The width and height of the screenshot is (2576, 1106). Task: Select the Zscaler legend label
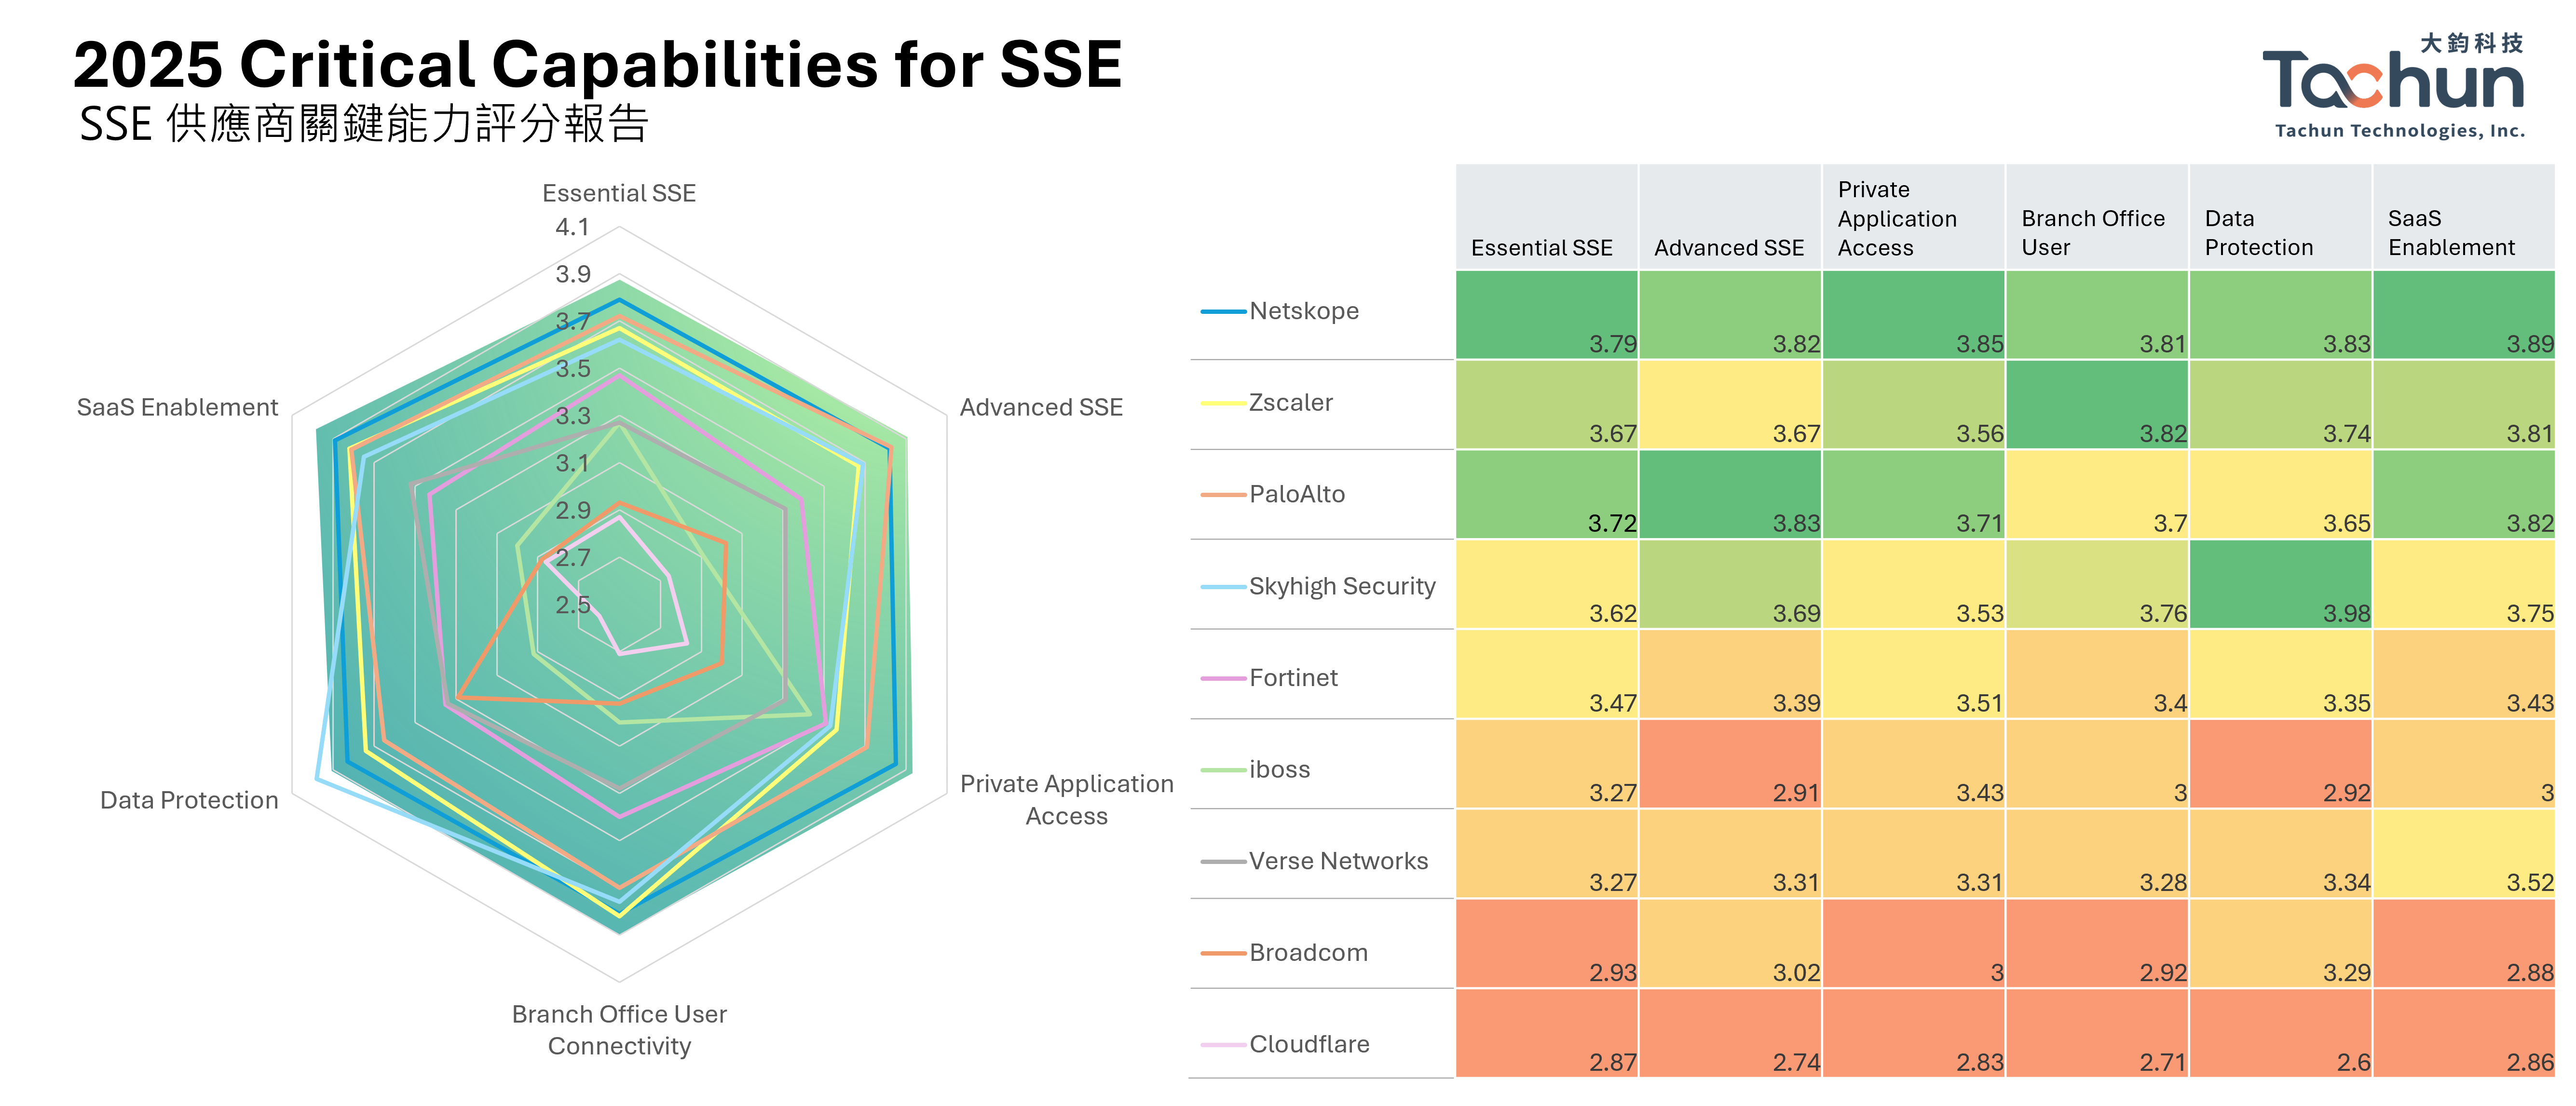click(1291, 403)
